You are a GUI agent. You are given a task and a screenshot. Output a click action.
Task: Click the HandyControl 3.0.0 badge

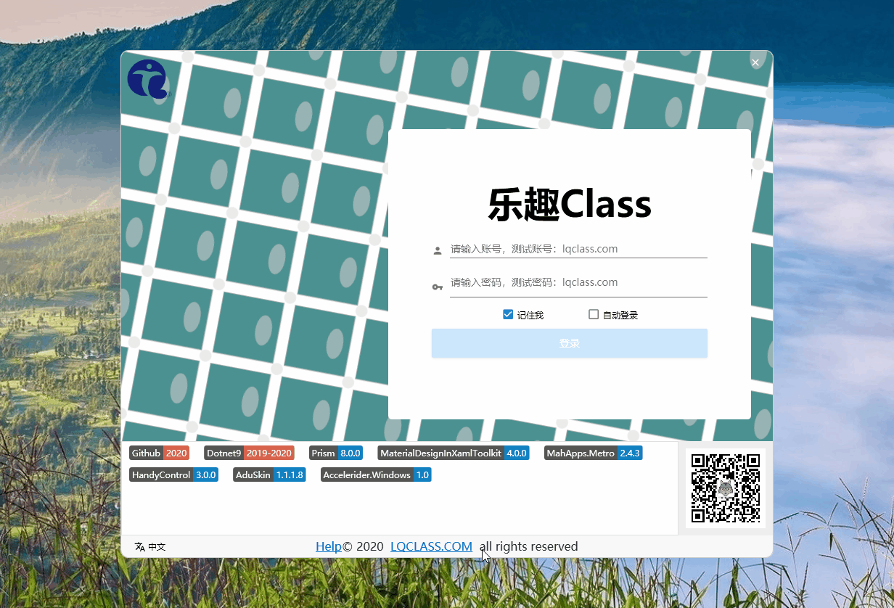(x=173, y=475)
